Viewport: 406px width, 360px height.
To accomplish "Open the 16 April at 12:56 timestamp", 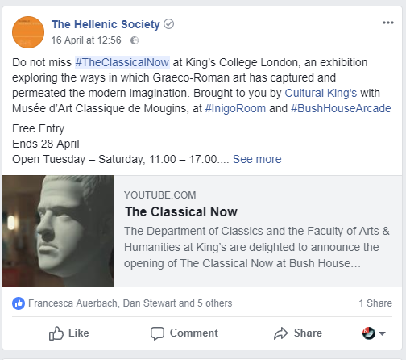I will [86, 40].
